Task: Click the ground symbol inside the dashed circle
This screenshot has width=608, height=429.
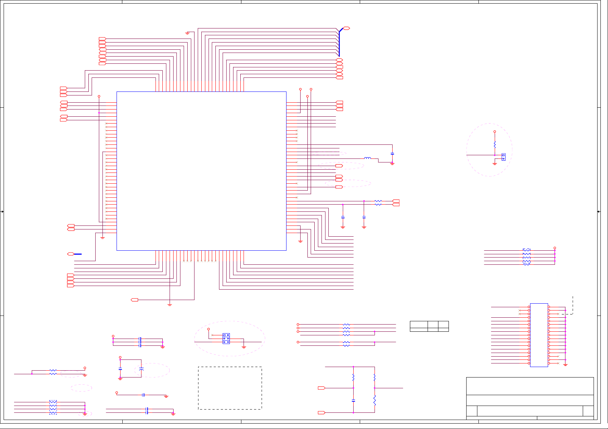Action: pyautogui.click(x=495, y=164)
